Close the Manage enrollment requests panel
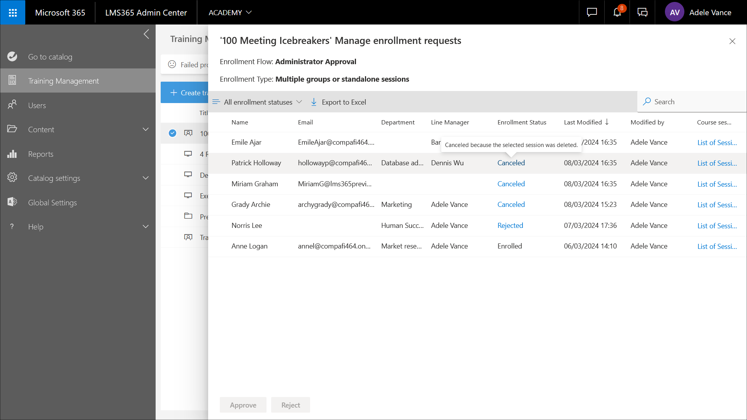Viewport: 747px width, 420px height. [732, 41]
